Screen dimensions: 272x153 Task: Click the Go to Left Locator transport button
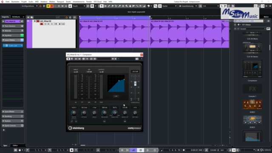pyautogui.click(x=122, y=150)
